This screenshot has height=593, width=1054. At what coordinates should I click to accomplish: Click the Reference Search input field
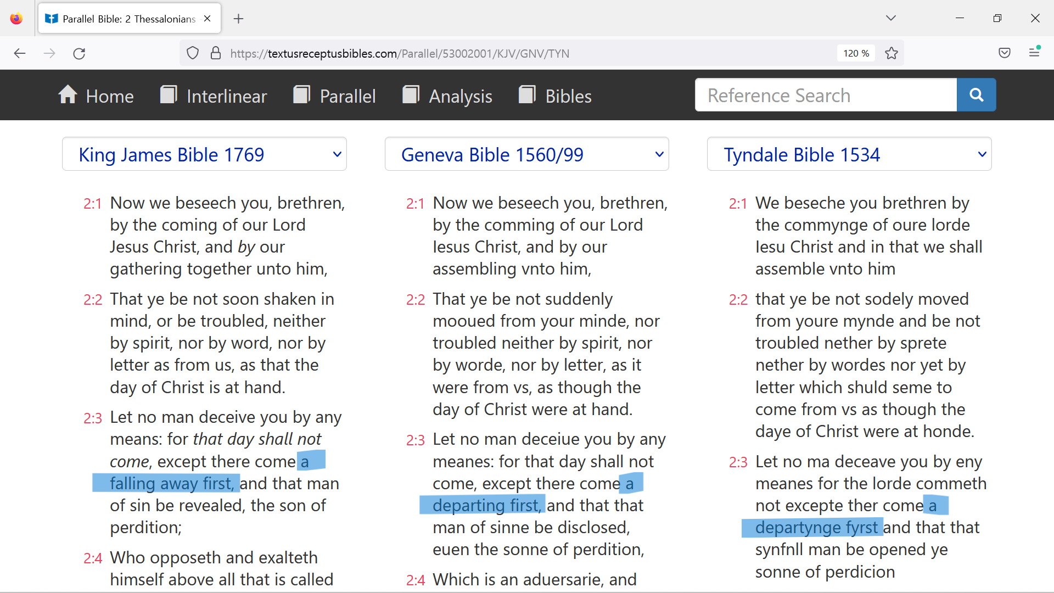tap(826, 95)
